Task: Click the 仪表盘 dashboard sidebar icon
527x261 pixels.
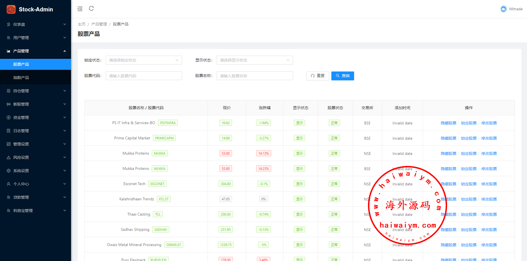Action: 9,24
